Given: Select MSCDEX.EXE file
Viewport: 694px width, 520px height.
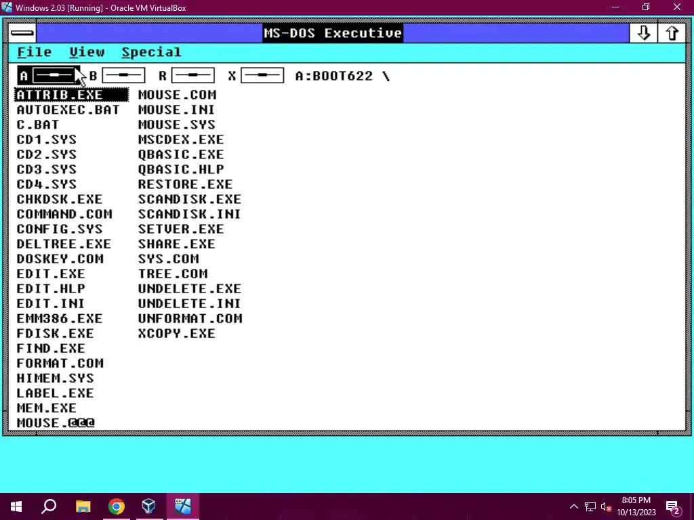Looking at the screenshot, I should [x=181, y=139].
